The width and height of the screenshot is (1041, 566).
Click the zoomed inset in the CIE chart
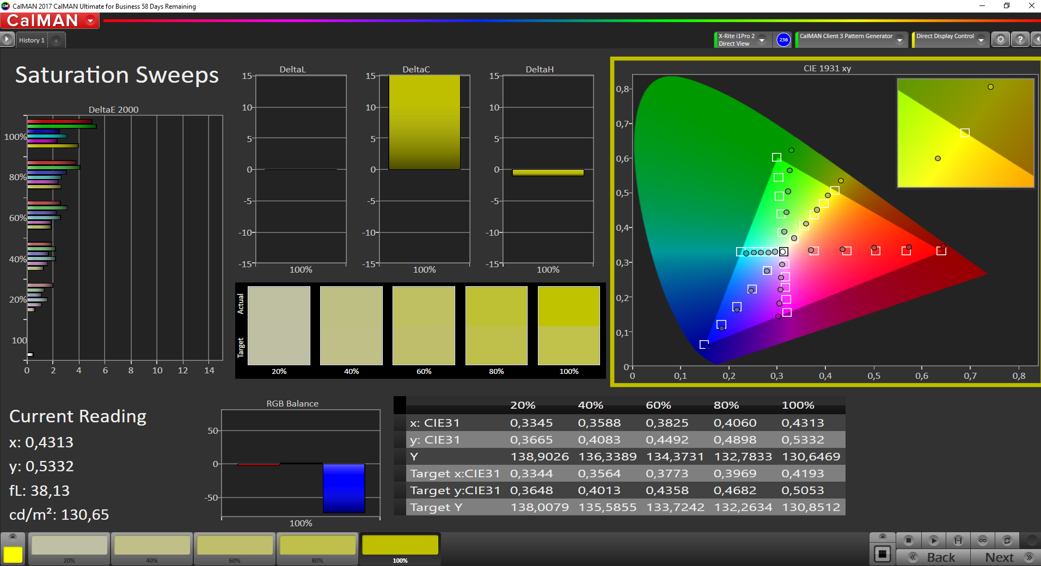965,133
